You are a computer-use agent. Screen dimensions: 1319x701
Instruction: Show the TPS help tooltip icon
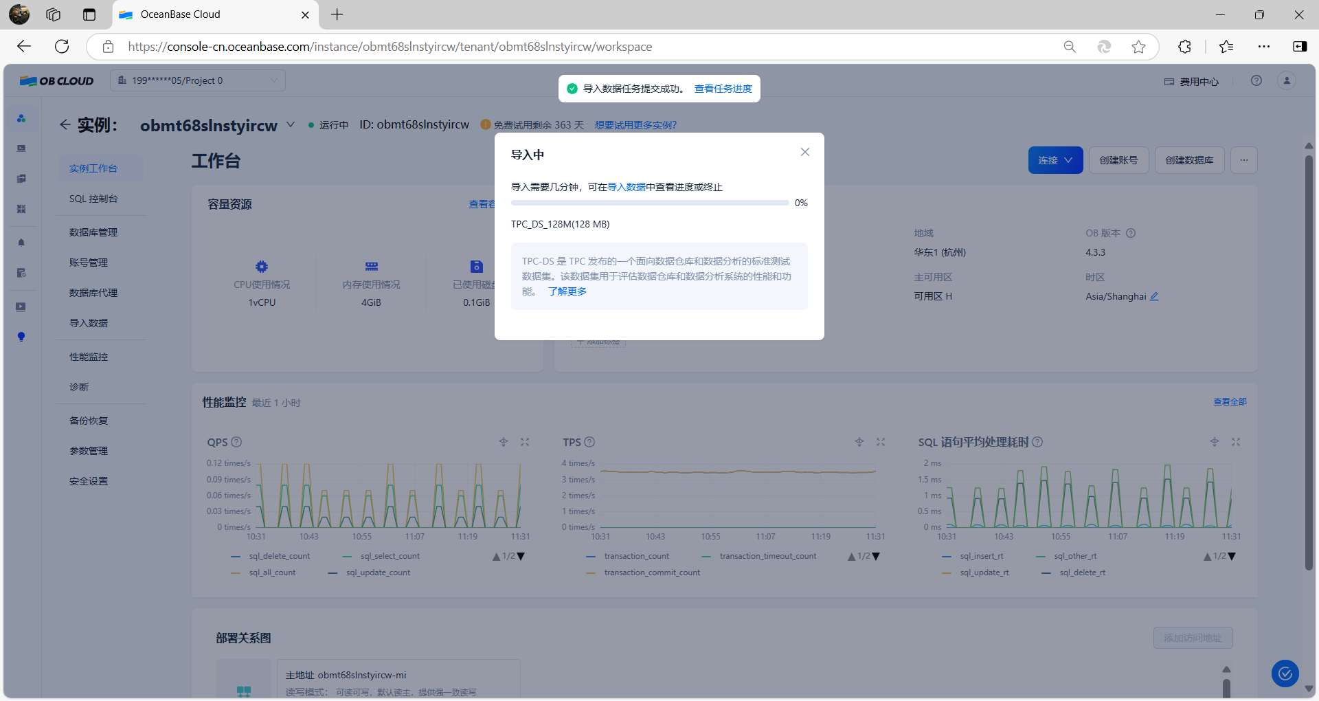pyautogui.click(x=589, y=442)
